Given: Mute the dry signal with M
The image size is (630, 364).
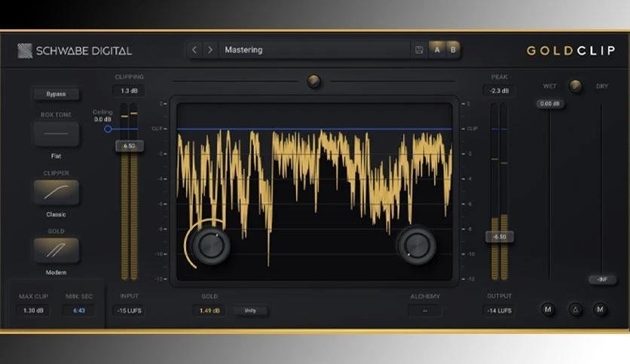Looking at the screenshot, I should [x=601, y=309].
